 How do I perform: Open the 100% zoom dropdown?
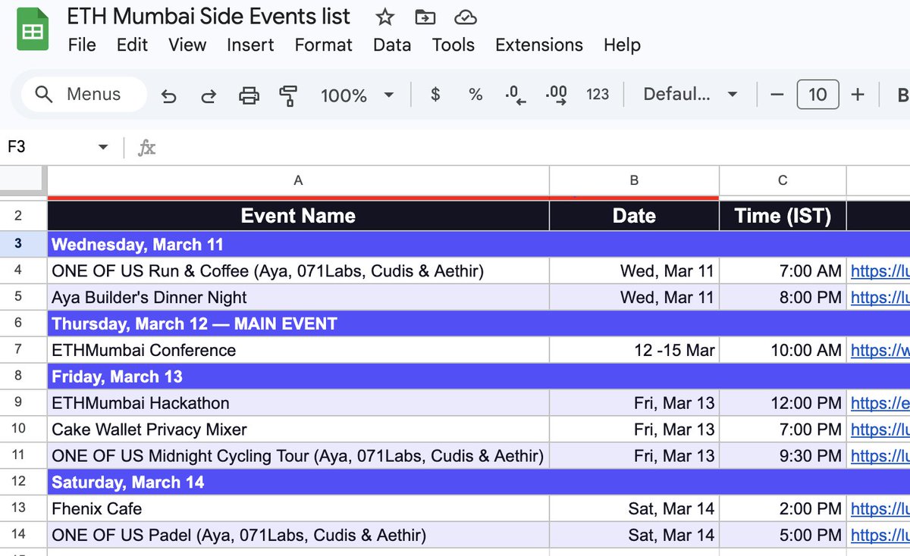pos(357,95)
